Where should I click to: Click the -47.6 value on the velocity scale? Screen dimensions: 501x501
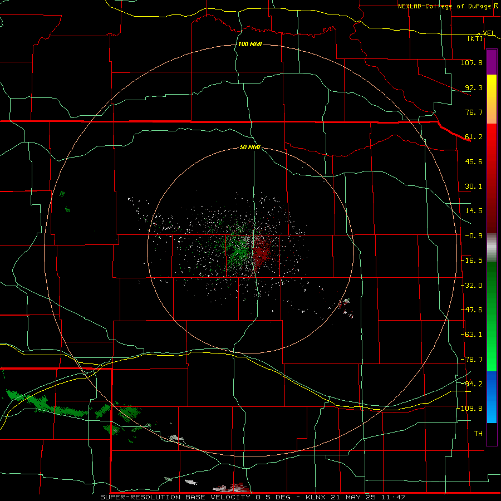click(472, 310)
